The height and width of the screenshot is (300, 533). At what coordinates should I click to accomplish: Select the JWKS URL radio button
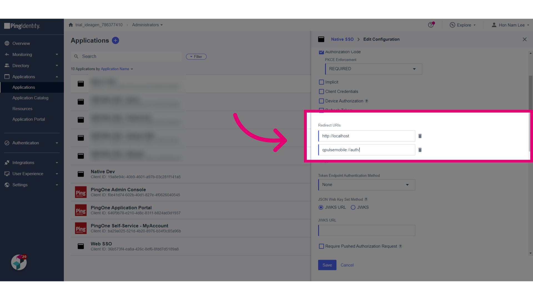coord(321,207)
